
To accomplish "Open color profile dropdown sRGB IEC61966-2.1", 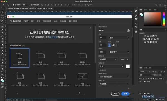I will 114,77.
